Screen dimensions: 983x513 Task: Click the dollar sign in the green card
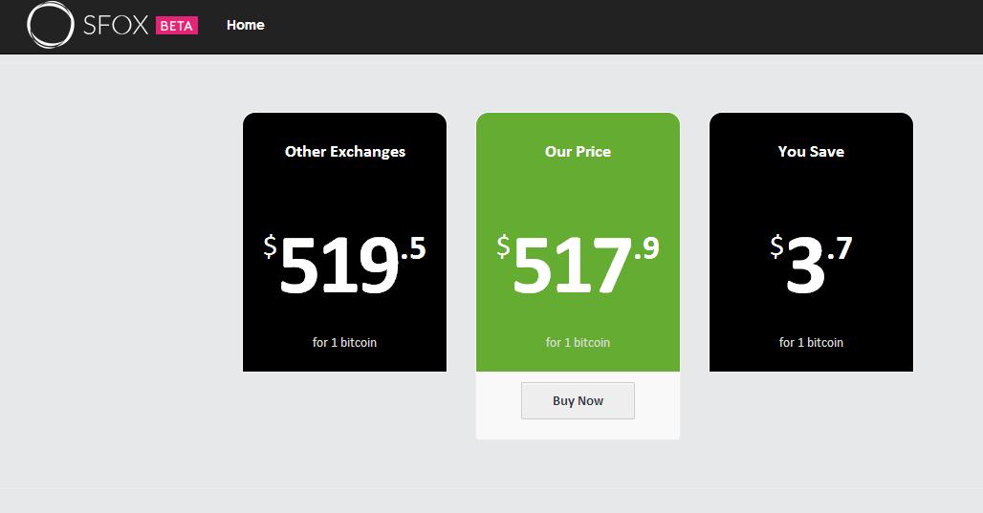pyautogui.click(x=503, y=247)
